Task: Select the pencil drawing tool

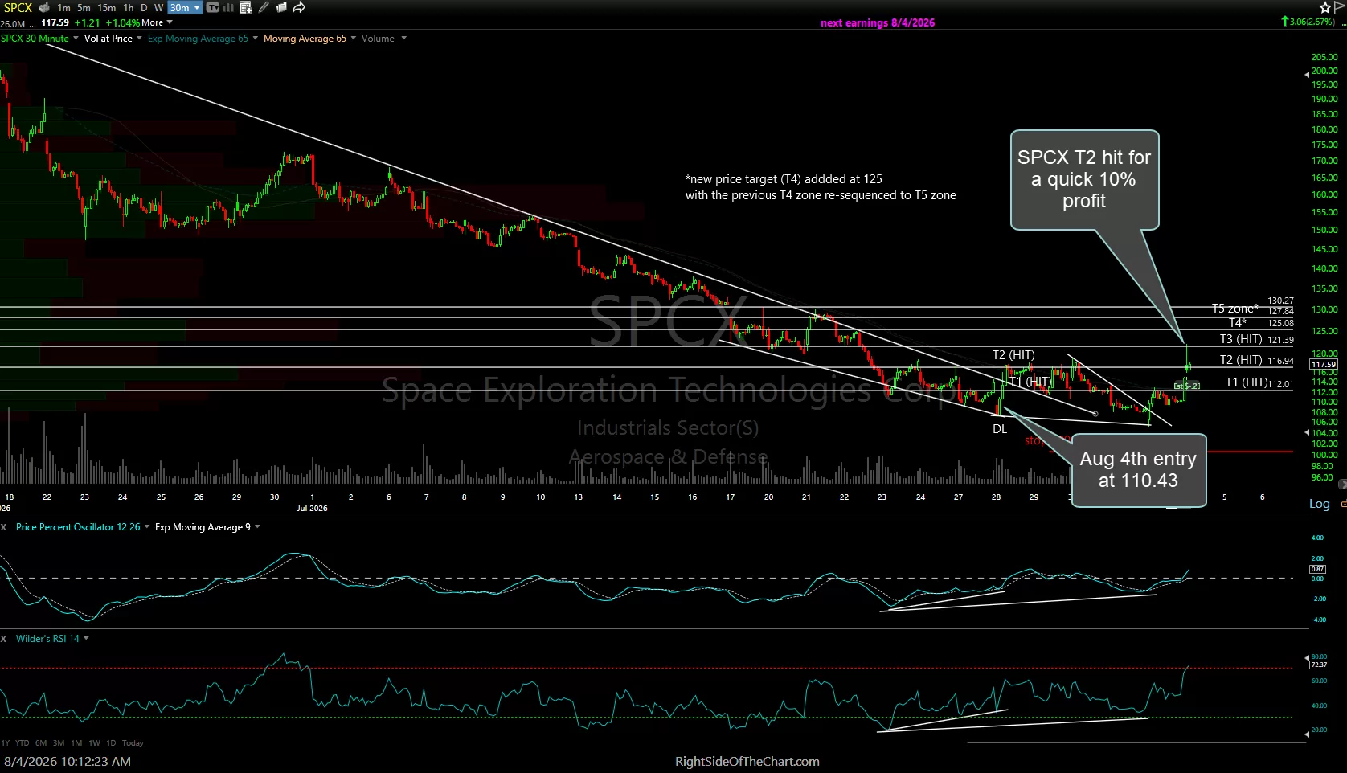Action: coord(264,8)
